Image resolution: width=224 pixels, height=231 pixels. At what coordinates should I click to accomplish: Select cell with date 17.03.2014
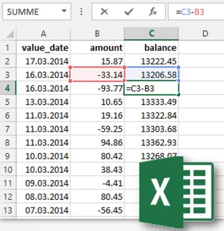[43, 61]
